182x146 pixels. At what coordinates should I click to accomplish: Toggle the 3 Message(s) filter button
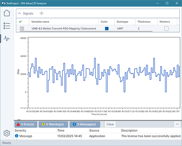85,124
